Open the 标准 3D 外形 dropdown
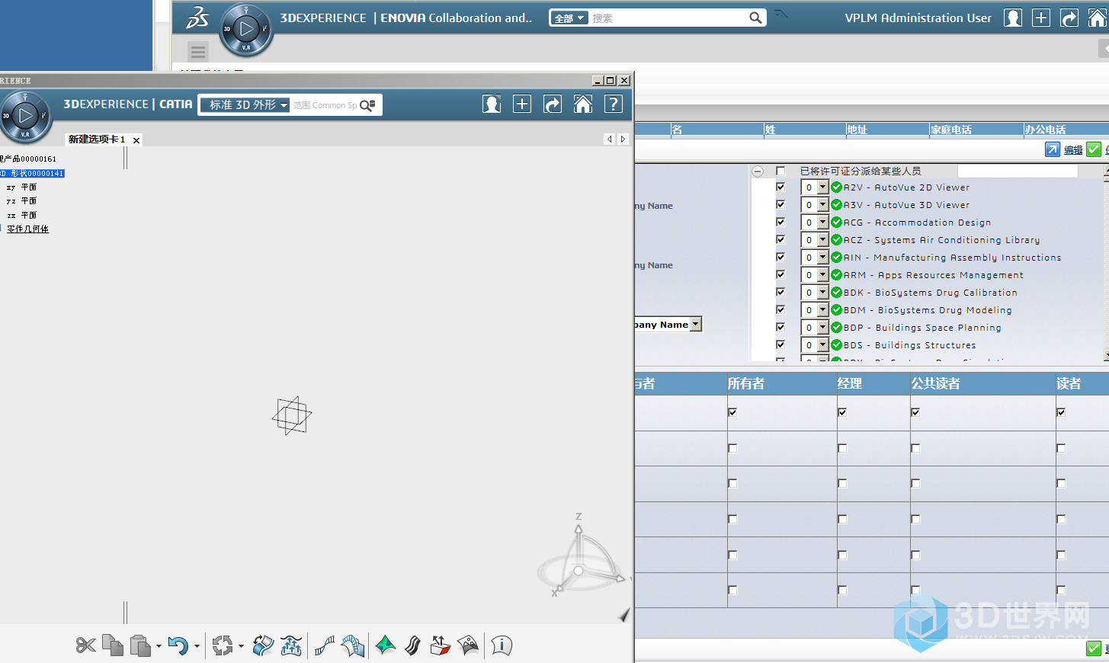Image resolution: width=1109 pixels, height=663 pixels. [244, 105]
